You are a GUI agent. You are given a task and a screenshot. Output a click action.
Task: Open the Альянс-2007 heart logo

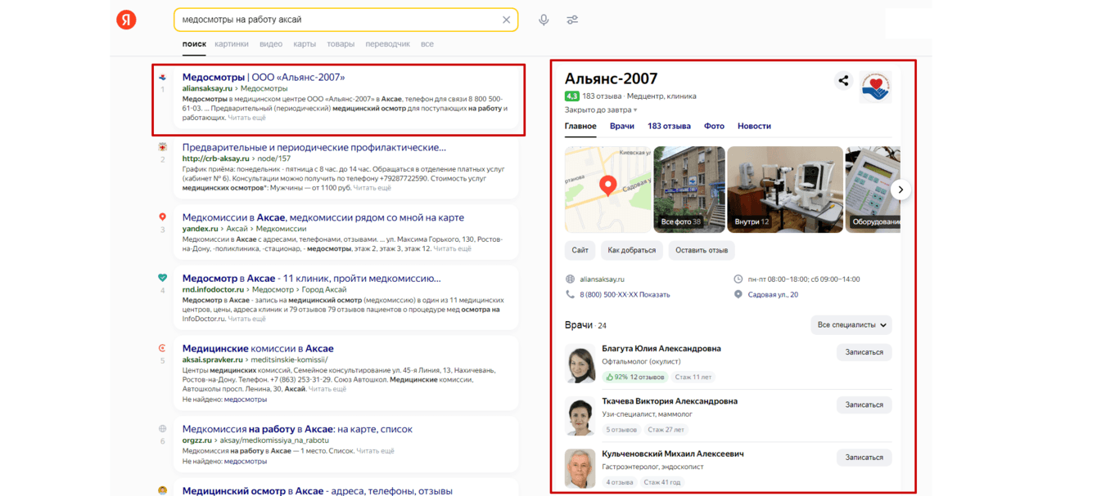tap(876, 87)
